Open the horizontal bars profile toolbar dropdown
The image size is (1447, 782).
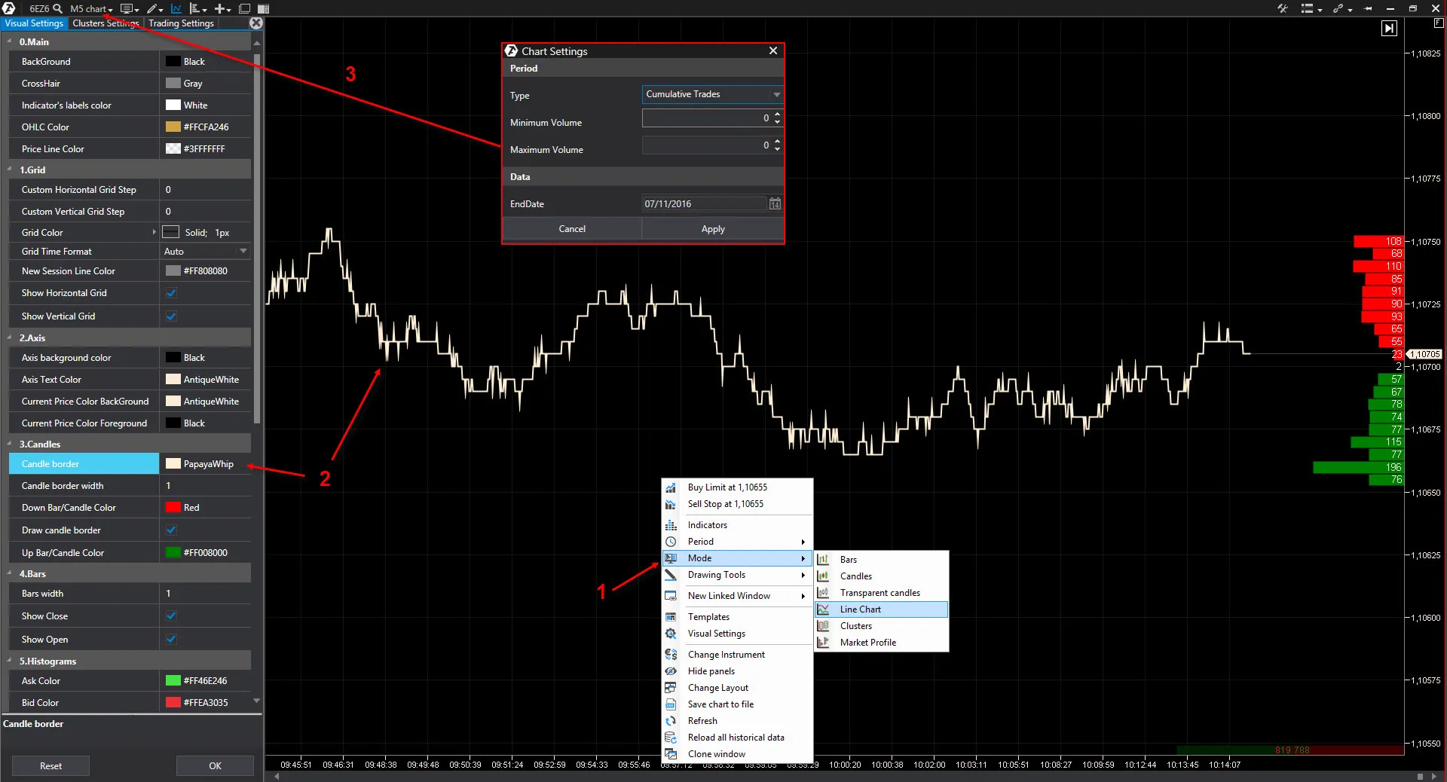point(197,9)
